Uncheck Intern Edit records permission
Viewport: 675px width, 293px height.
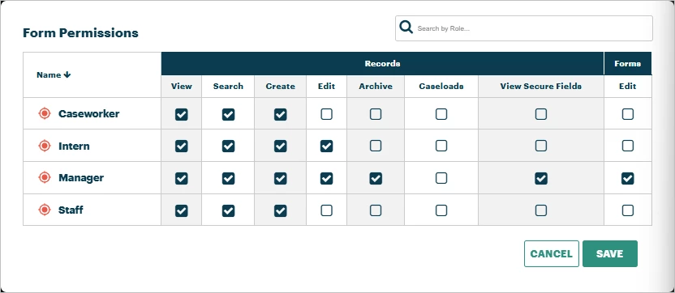pos(326,146)
